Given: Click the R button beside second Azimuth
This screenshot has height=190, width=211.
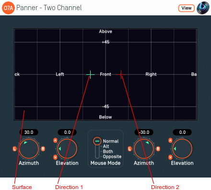Looking at the screenshot, I should coord(158,149).
